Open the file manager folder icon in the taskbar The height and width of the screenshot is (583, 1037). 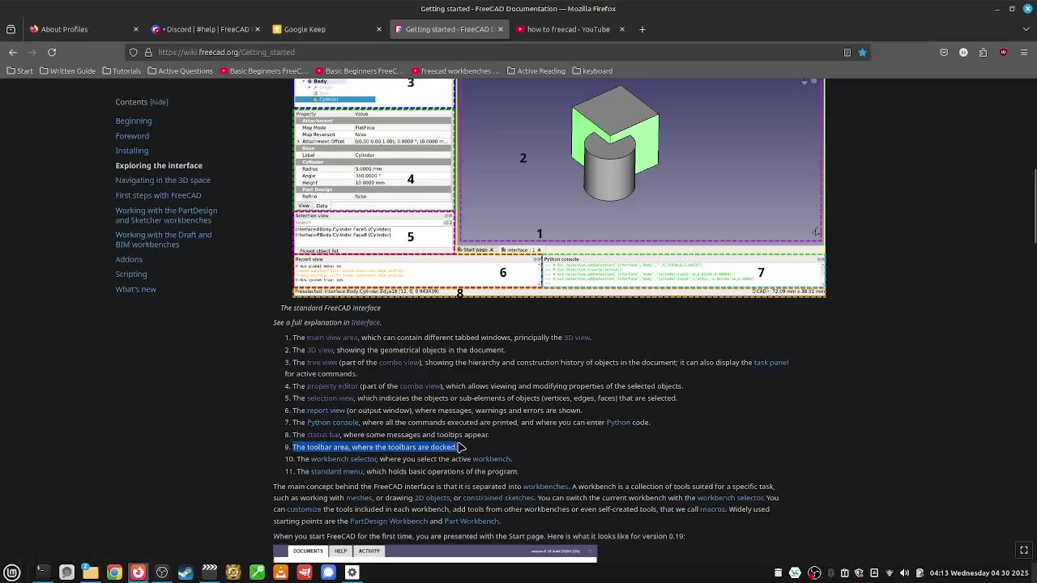click(x=90, y=572)
